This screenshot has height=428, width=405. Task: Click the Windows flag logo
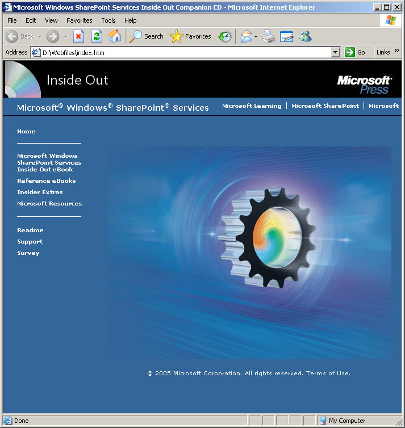click(391, 20)
